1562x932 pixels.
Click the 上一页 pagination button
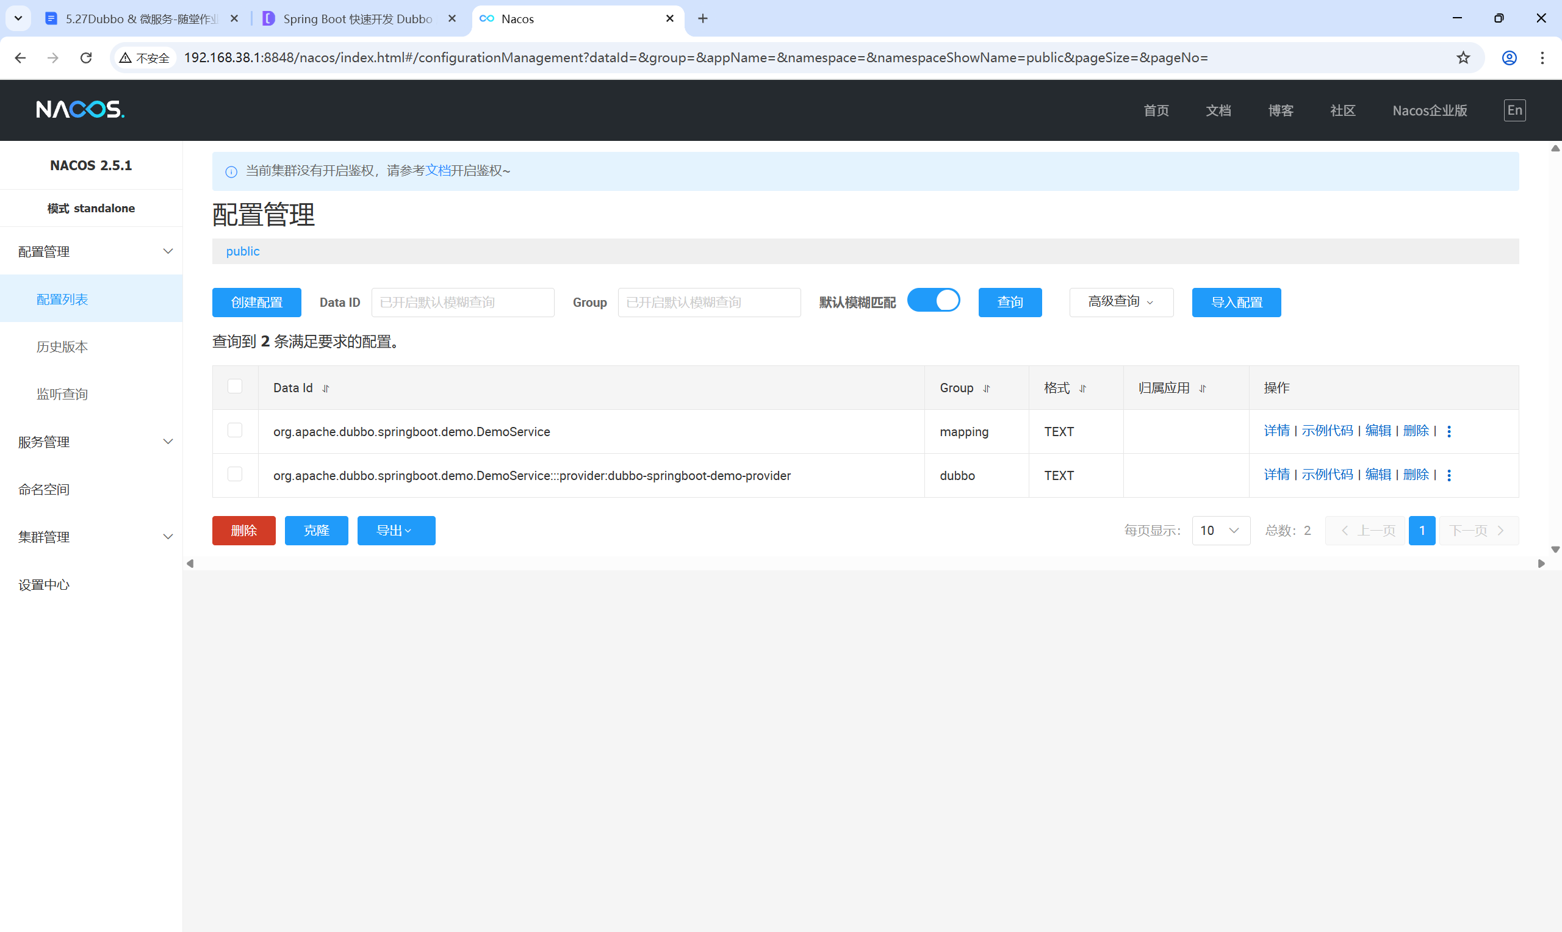pos(1365,531)
